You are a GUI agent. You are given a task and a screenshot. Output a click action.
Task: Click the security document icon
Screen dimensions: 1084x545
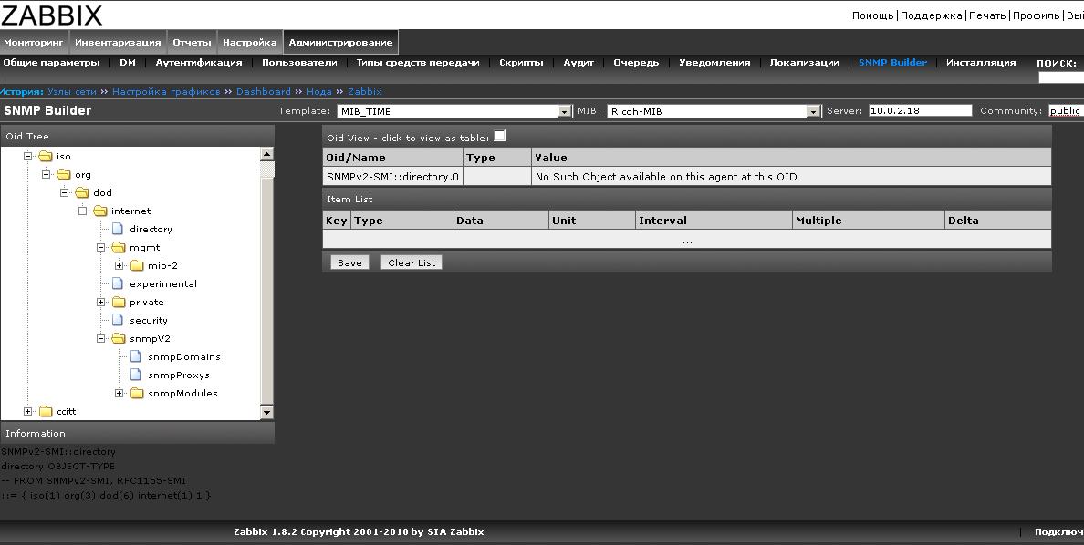119,321
